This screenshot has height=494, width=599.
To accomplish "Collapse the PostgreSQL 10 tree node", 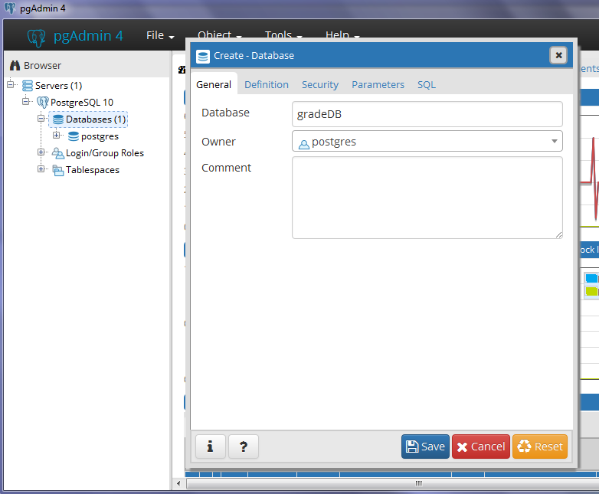I will [x=25, y=101].
